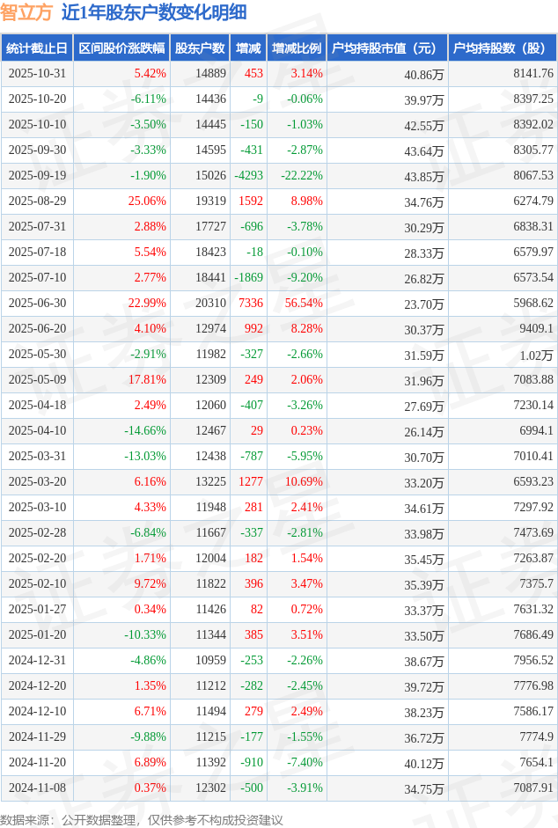Select the 股东户数 column header
This screenshot has width=558, height=828.
[199, 48]
